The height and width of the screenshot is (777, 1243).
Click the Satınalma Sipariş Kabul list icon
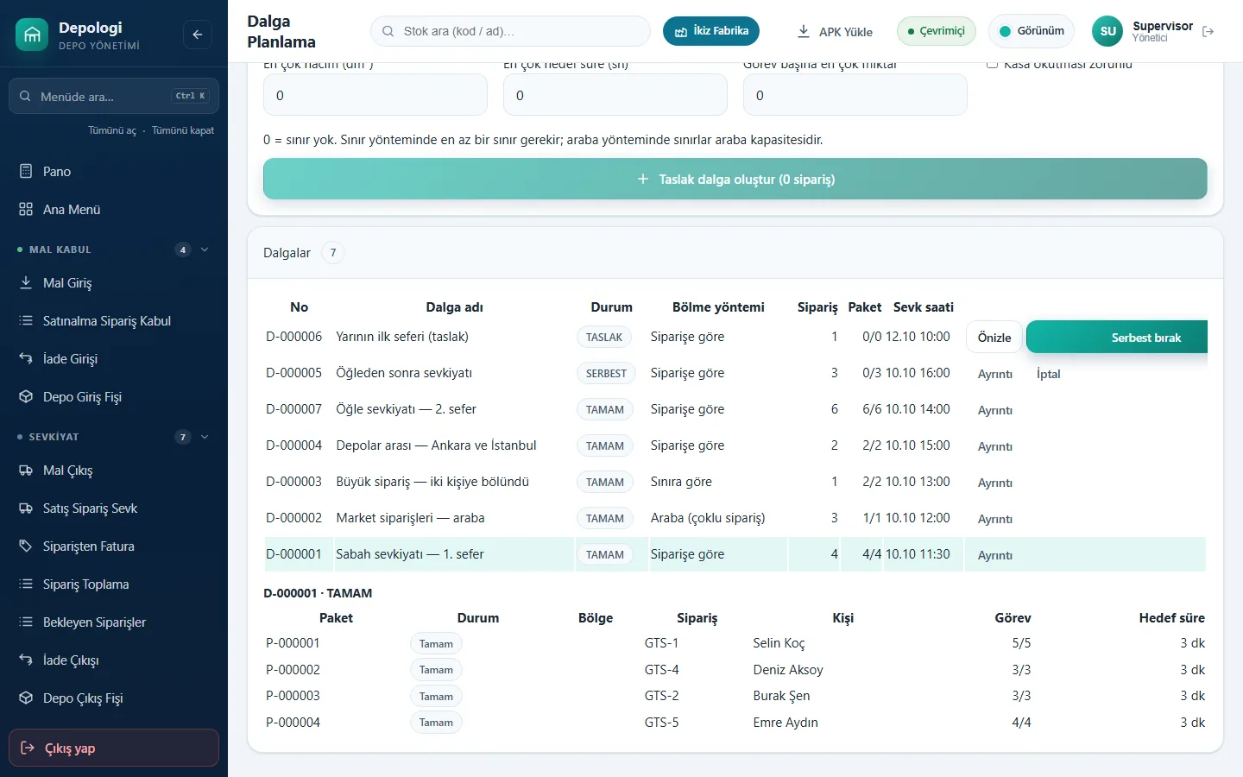pyautogui.click(x=26, y=320)
